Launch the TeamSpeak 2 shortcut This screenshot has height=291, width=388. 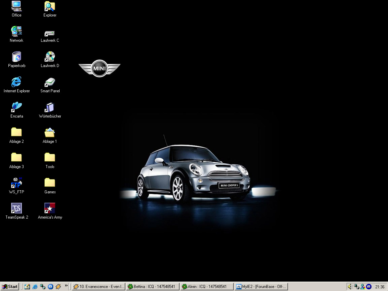17,211
